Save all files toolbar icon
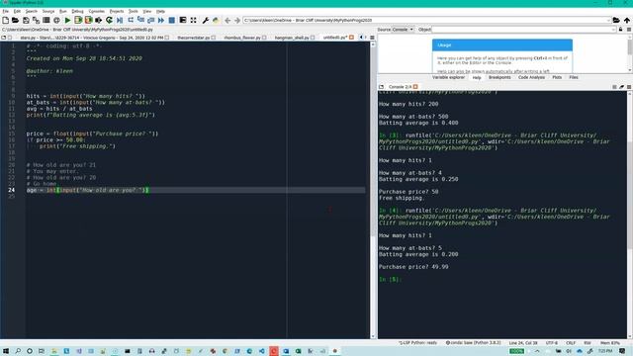The image size is (633, 356). coord(36,20)
